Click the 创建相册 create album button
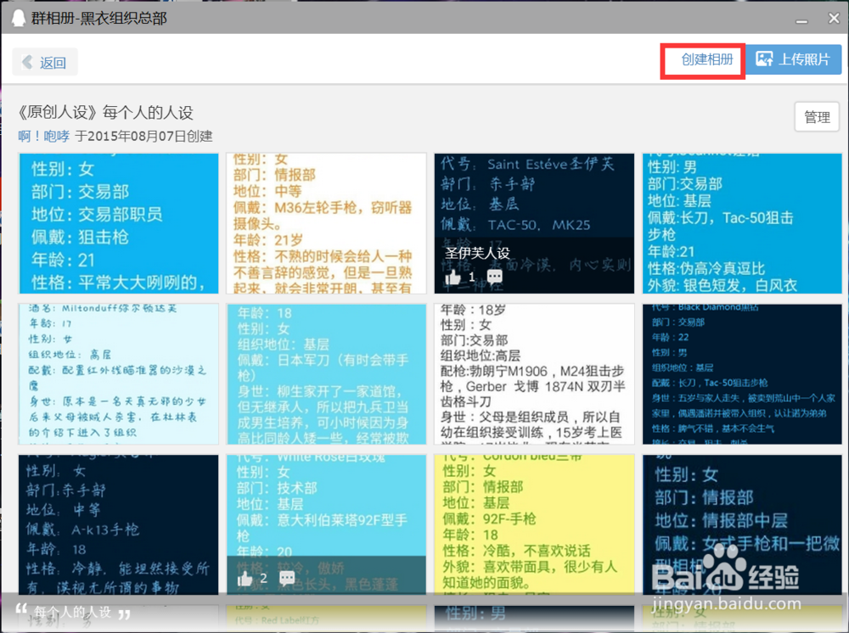Screen dimensions: 849x633 tap(706, 59)
